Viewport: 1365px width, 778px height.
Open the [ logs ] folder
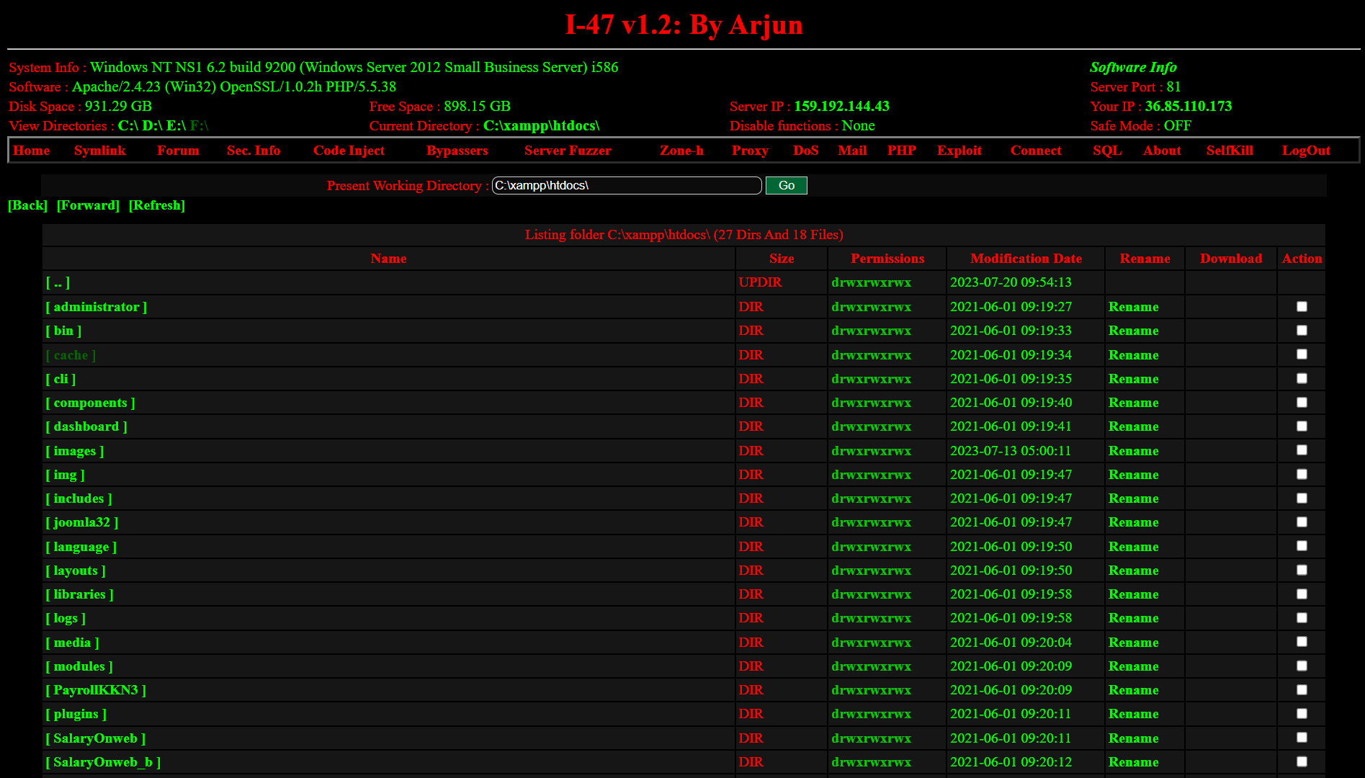66,618
